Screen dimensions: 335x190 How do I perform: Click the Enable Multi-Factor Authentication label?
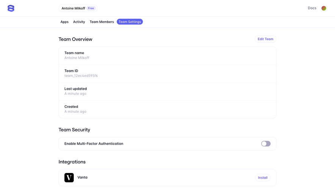(94, 143)
